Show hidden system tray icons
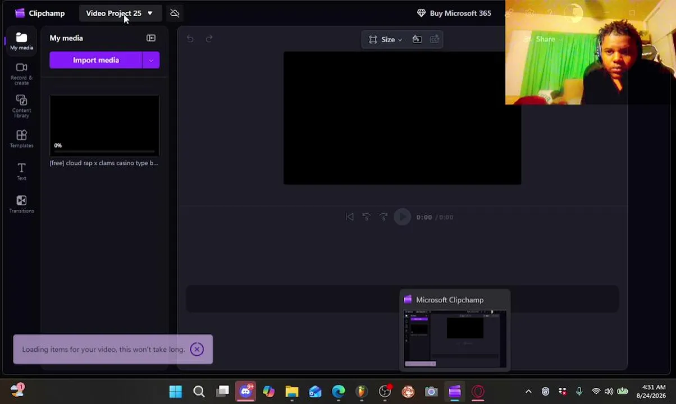This screenshot has height=404, width=676. pyautogui.click(x=528, y=392)
